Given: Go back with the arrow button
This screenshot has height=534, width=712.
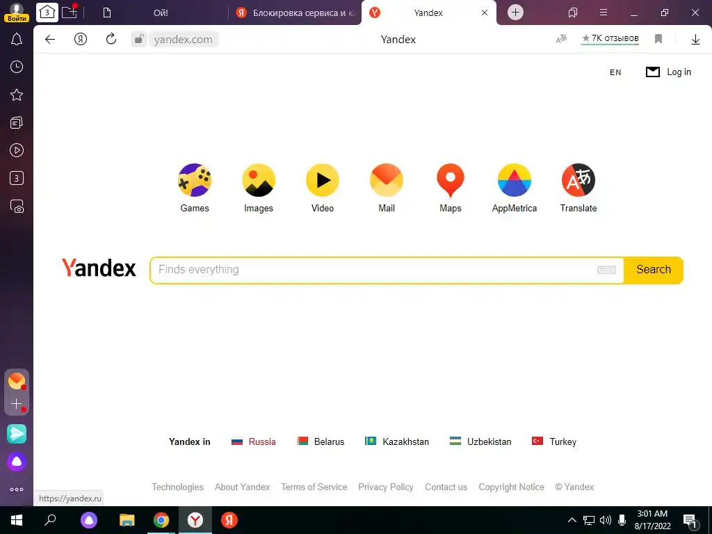Looking at the screenshot, I should pyautogui.click(x=50, y=40).
